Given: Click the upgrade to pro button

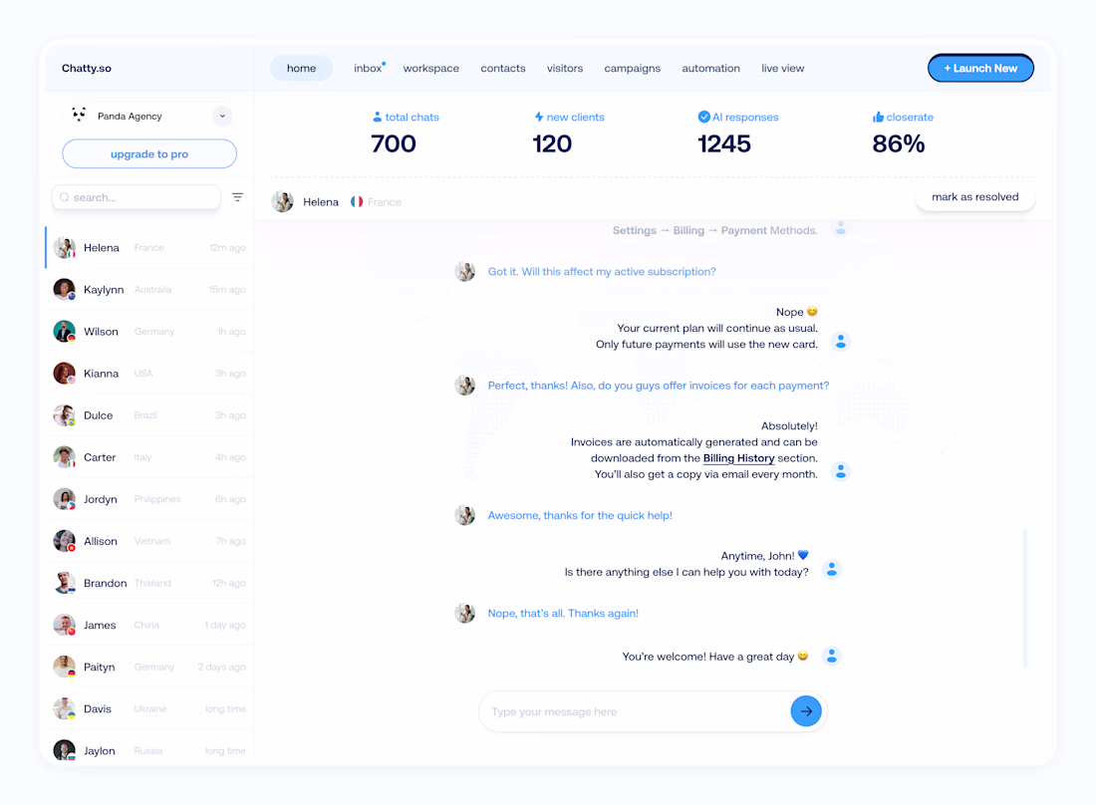Looking at the screenshot, I should point(148,153).
